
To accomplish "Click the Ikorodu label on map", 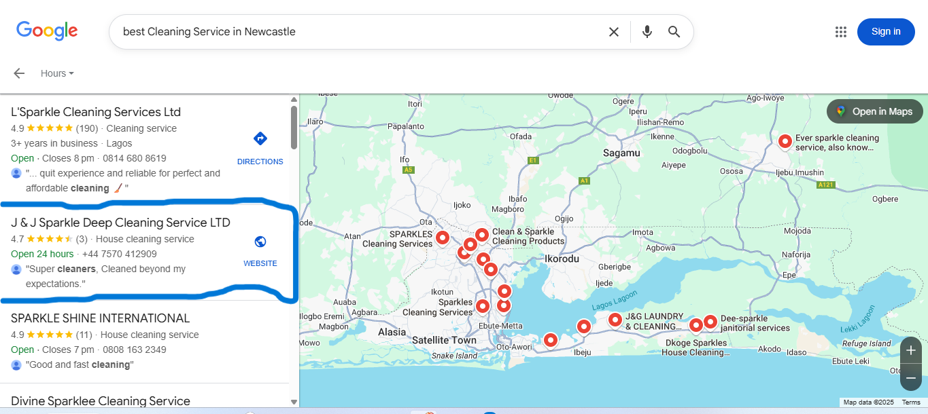I will pos(562,259).
